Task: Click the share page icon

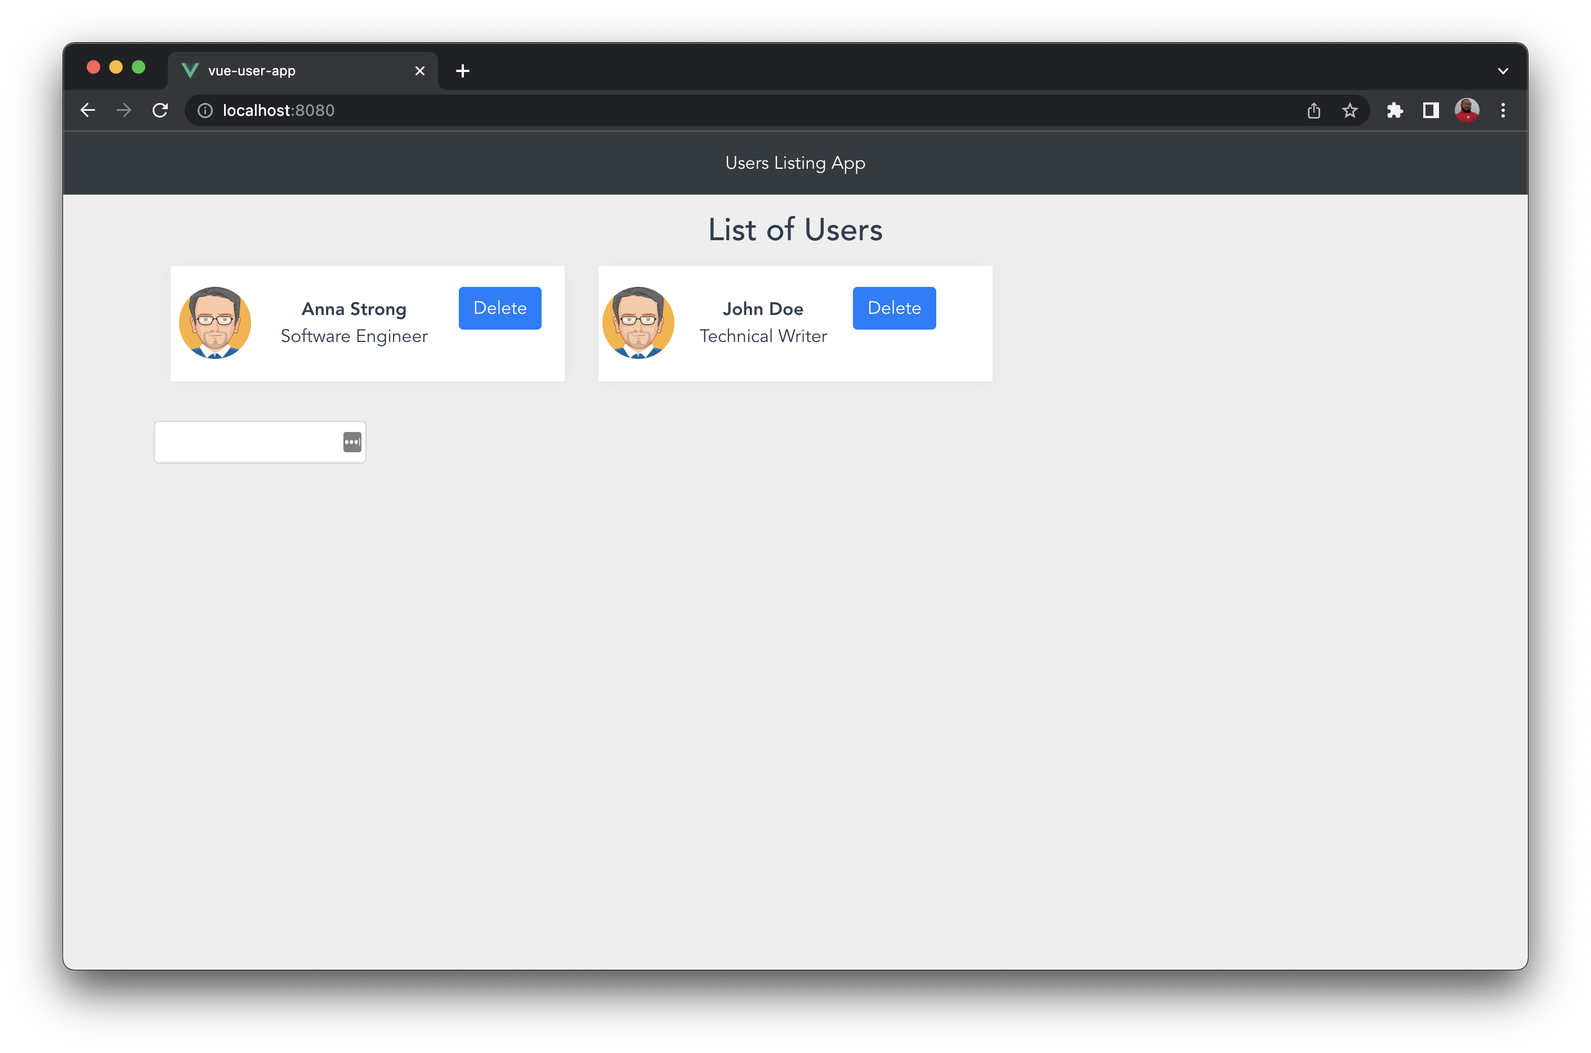Action: [x=1313, y=110]
